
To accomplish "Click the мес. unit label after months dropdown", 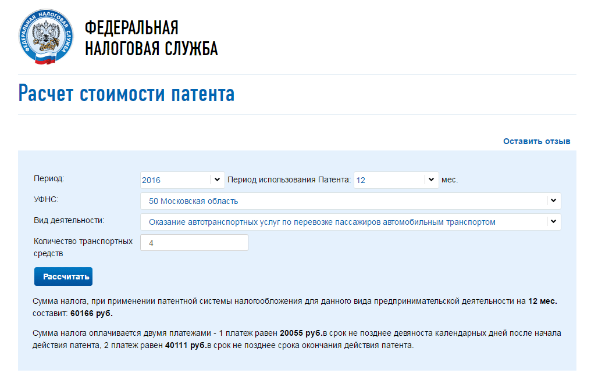I will (450, 180).
